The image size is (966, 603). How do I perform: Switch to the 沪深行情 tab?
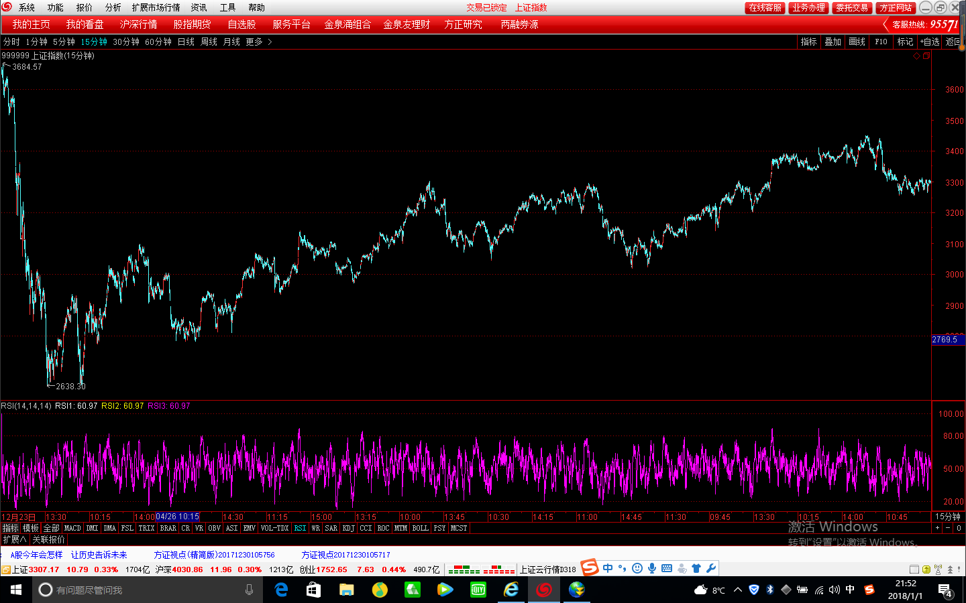pyautogui.click(x=139, y=24)
